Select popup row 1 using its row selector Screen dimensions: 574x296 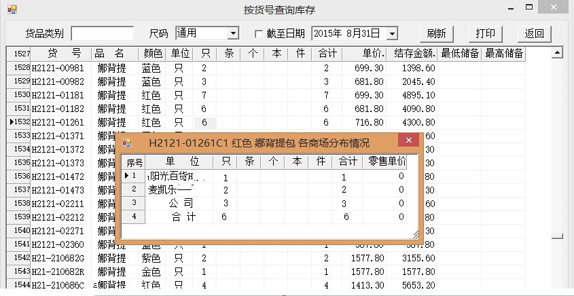(132, 176)
